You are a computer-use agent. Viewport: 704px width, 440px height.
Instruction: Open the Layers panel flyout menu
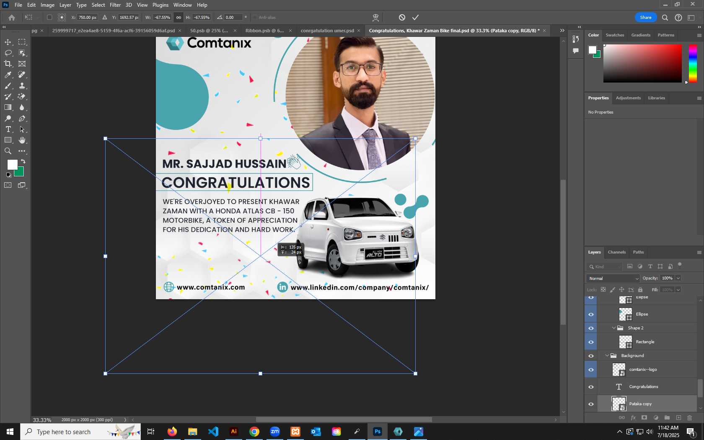(x=699, y=252)
